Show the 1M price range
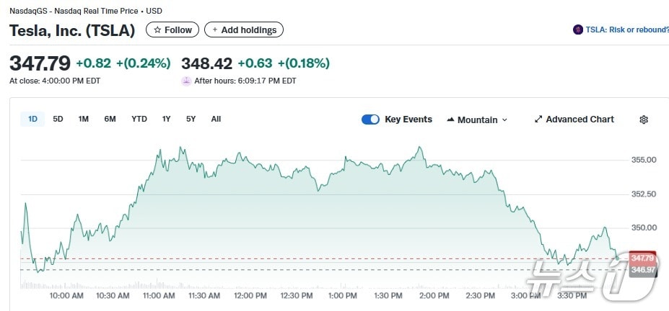 pyautogui.click(x=83, y=119)
